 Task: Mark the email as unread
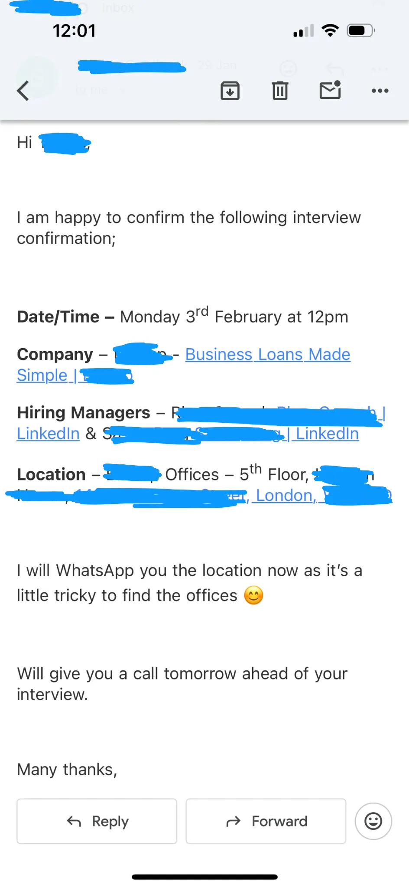pyautogui.click(x=330, y=90)
